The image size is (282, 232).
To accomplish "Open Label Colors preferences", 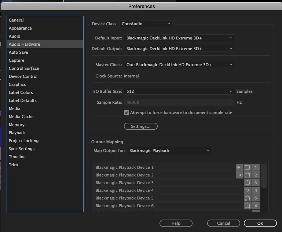I will point(45,92).
